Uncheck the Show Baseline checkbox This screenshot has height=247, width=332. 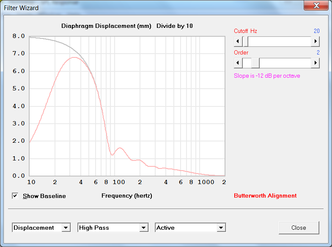(x=15, y=196)
